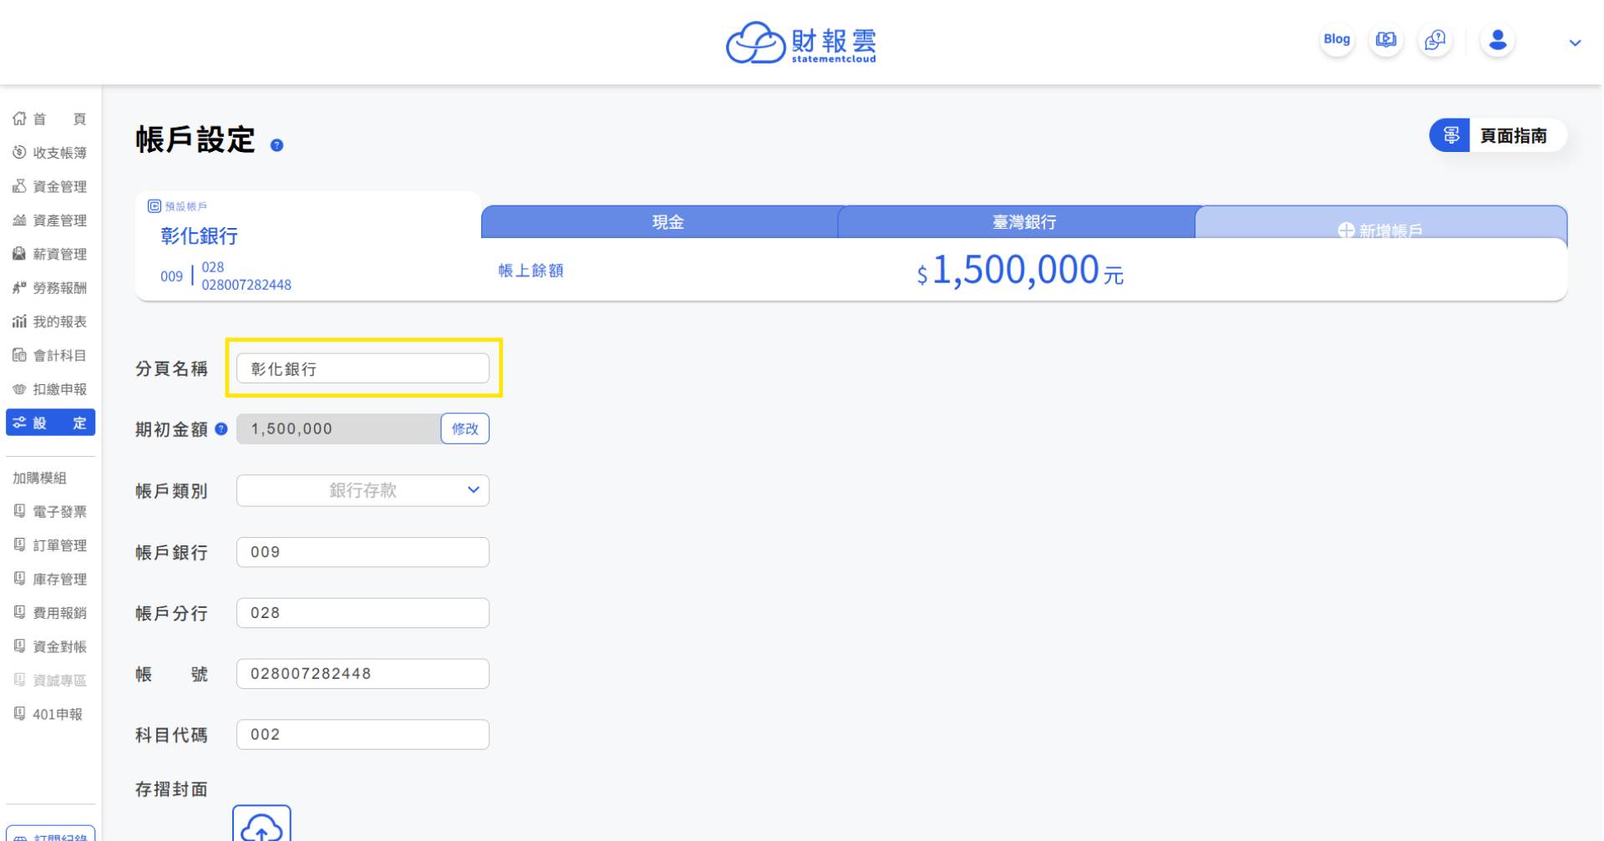Switch to the 臺灣銀行 account tab
Screen dimensions: 1604x841
1024,222
